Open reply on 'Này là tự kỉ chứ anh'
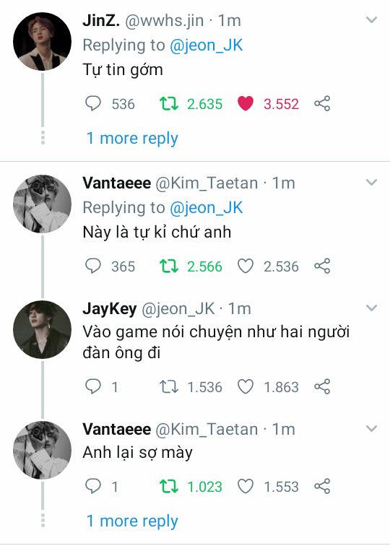The height and width of the screenshot is (551, 390). click(x=93, y=266)
